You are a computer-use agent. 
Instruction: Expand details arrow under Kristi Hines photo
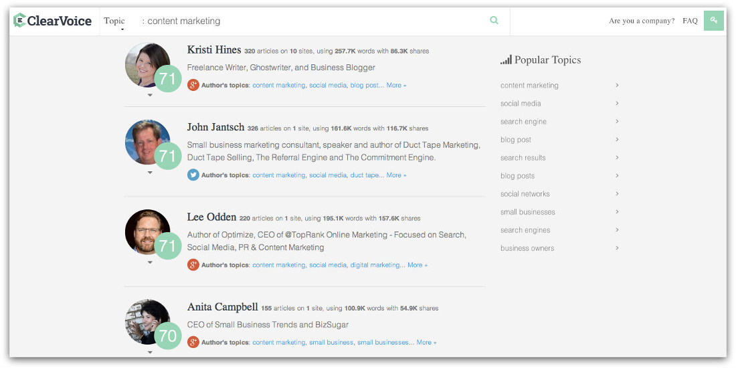coord(150,95)
